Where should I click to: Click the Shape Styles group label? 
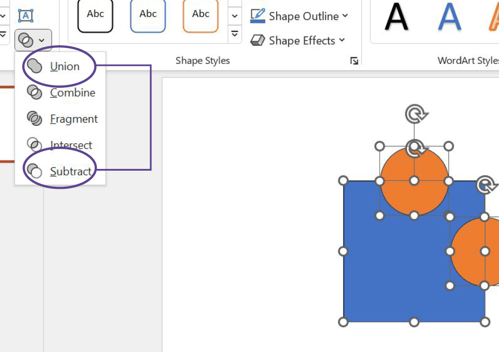click(x=203, y=61)
